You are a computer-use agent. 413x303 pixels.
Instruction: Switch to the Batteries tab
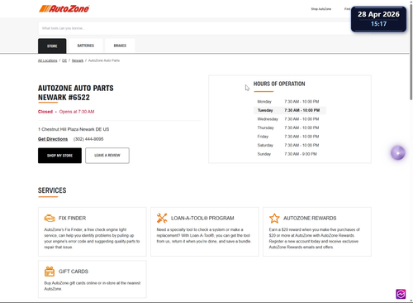tap(86, 46)
